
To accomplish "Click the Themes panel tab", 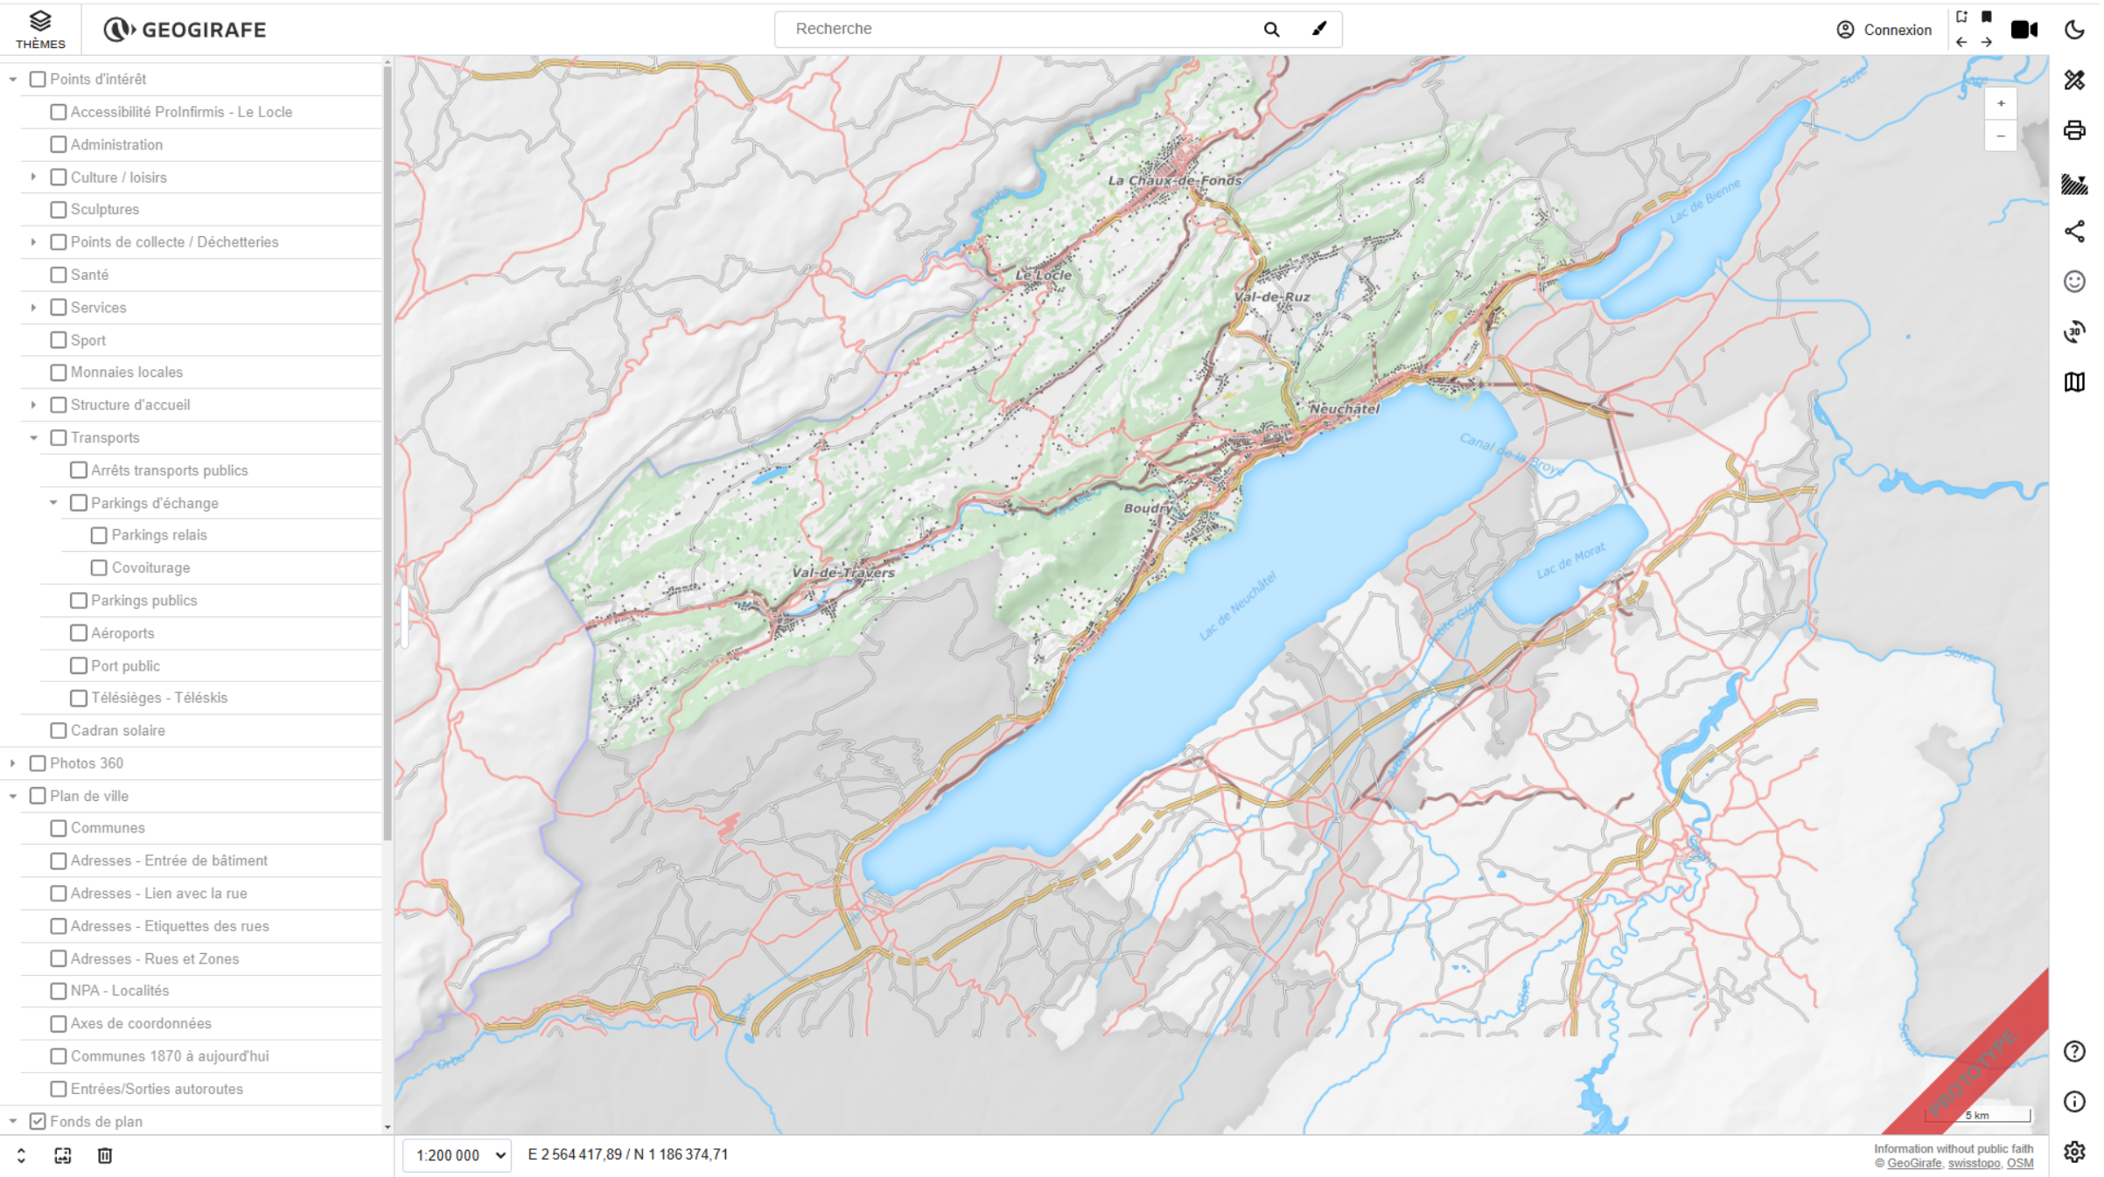I will [39, 27].
